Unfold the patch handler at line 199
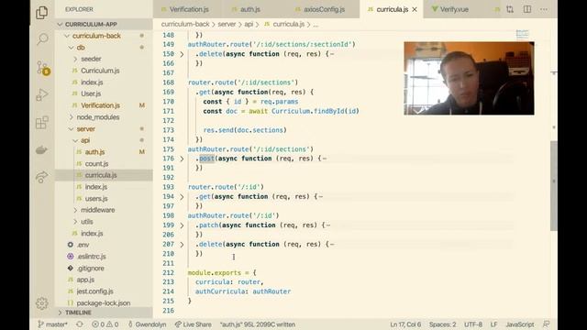 (182, 225)
